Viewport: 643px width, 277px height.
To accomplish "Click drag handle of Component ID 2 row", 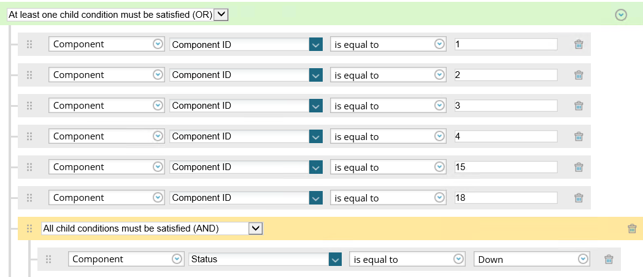I will (x=29, y=75).
